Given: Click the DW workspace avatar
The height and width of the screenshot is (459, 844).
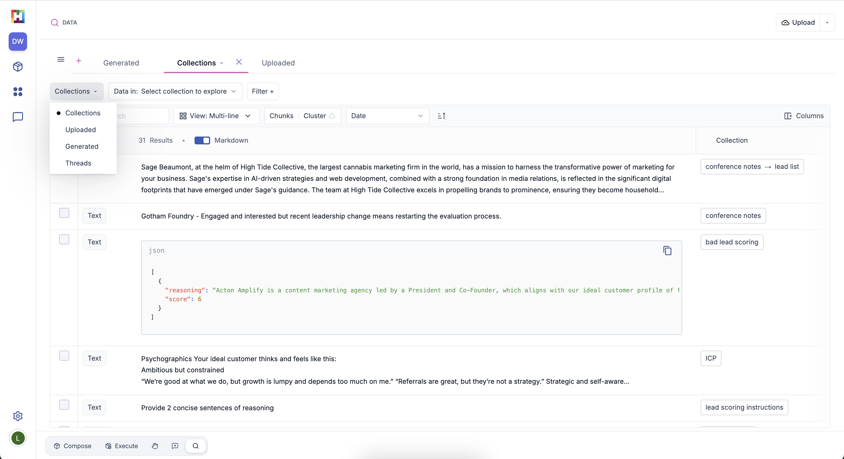Looking at the screenshot, I should [18, 42].
